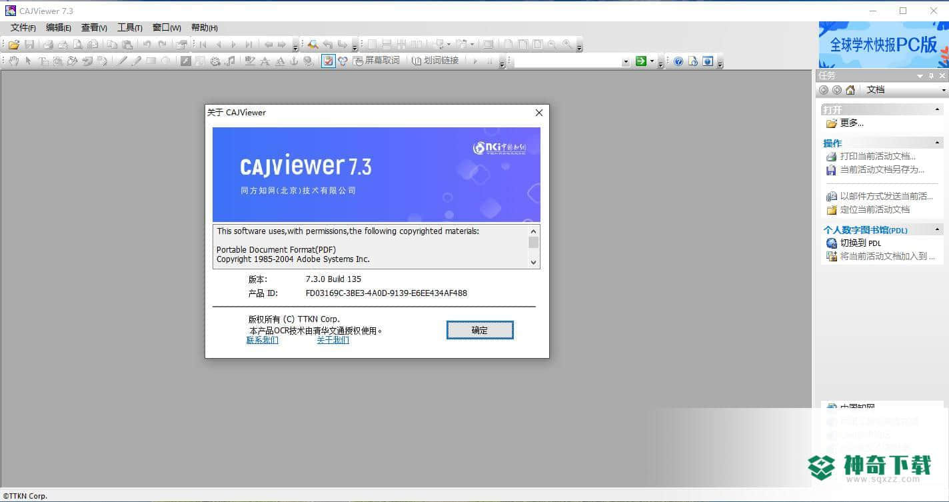Click the zoom in magnifier toolbar icon
949x502 pixels.
click(566, 44)
